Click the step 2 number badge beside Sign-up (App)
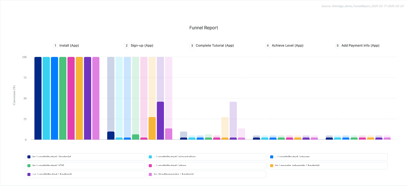The image size is (407, 186). 126,46
